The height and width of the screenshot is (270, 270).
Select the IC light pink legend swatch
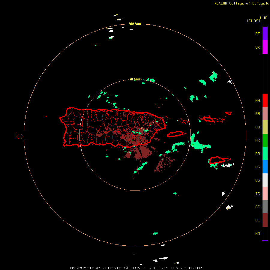(x=265, y=193)
